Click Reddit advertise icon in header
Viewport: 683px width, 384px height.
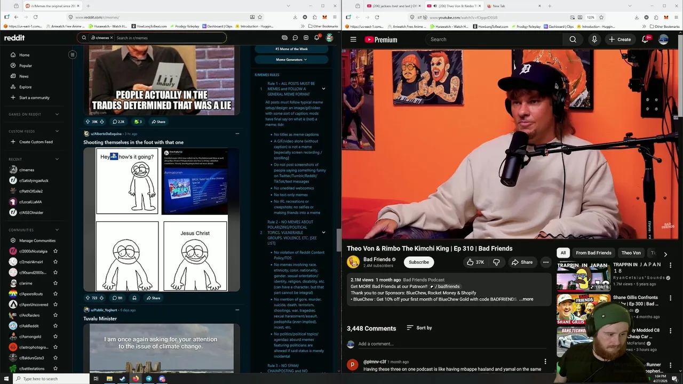coord(284,38)
